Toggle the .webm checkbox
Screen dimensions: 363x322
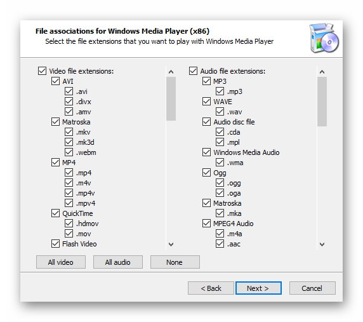point(69,152)
